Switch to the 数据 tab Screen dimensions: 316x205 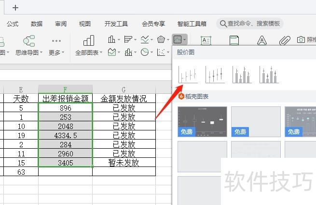tap(37, 24)
